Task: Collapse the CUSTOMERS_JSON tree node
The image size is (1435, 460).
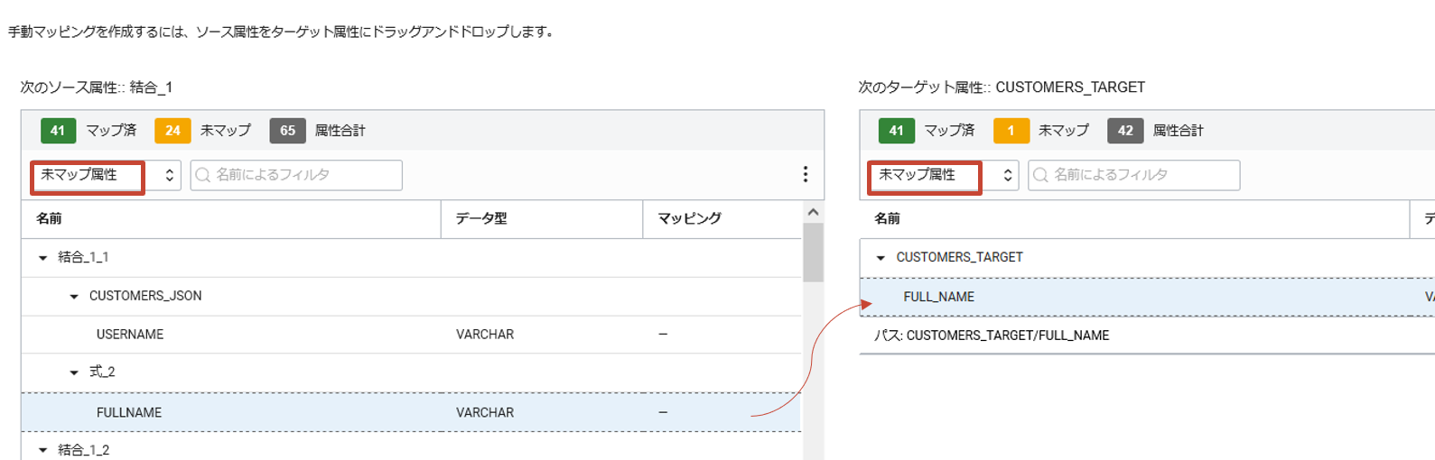Action: pos(74,297)
